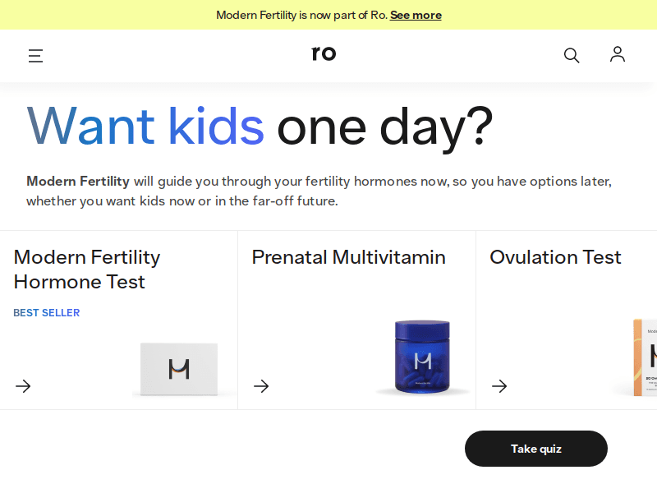Screen dimensions: 657x493
Task: Click the arrow on Modern Fertility Hormone Test card
Action: [x=23, y=386]
